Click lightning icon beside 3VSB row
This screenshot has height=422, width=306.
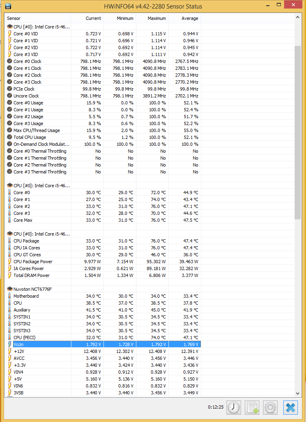pyautogui.click(x=9, y=393)
